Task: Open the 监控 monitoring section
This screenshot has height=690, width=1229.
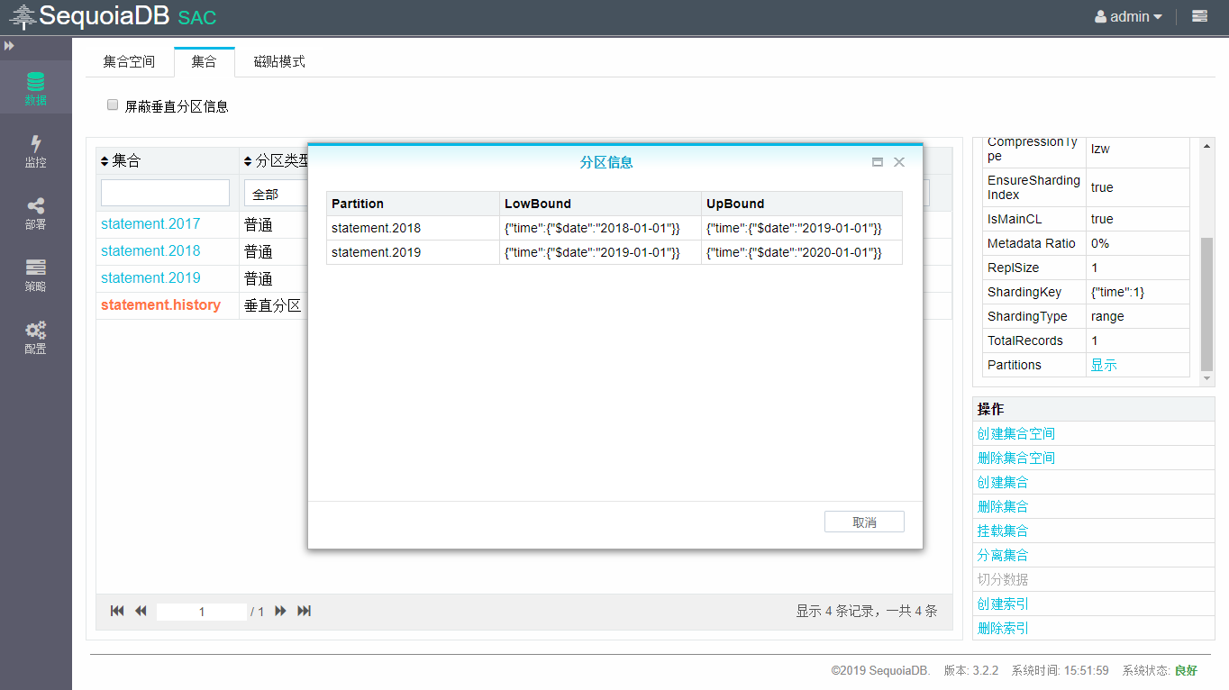Action: (x=35, y=150)
